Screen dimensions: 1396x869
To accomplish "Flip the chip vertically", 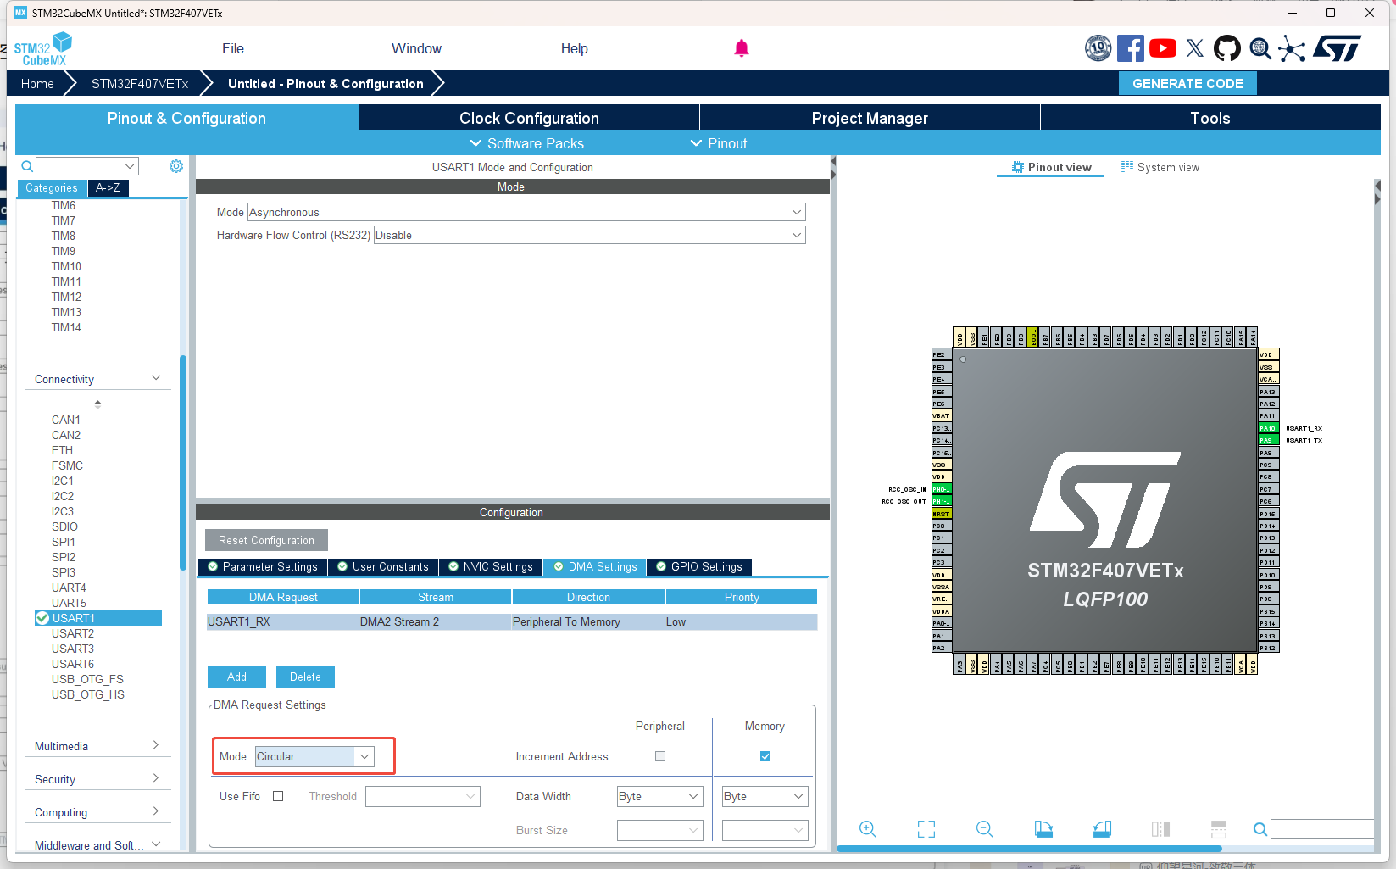I will click(1219, 829).
